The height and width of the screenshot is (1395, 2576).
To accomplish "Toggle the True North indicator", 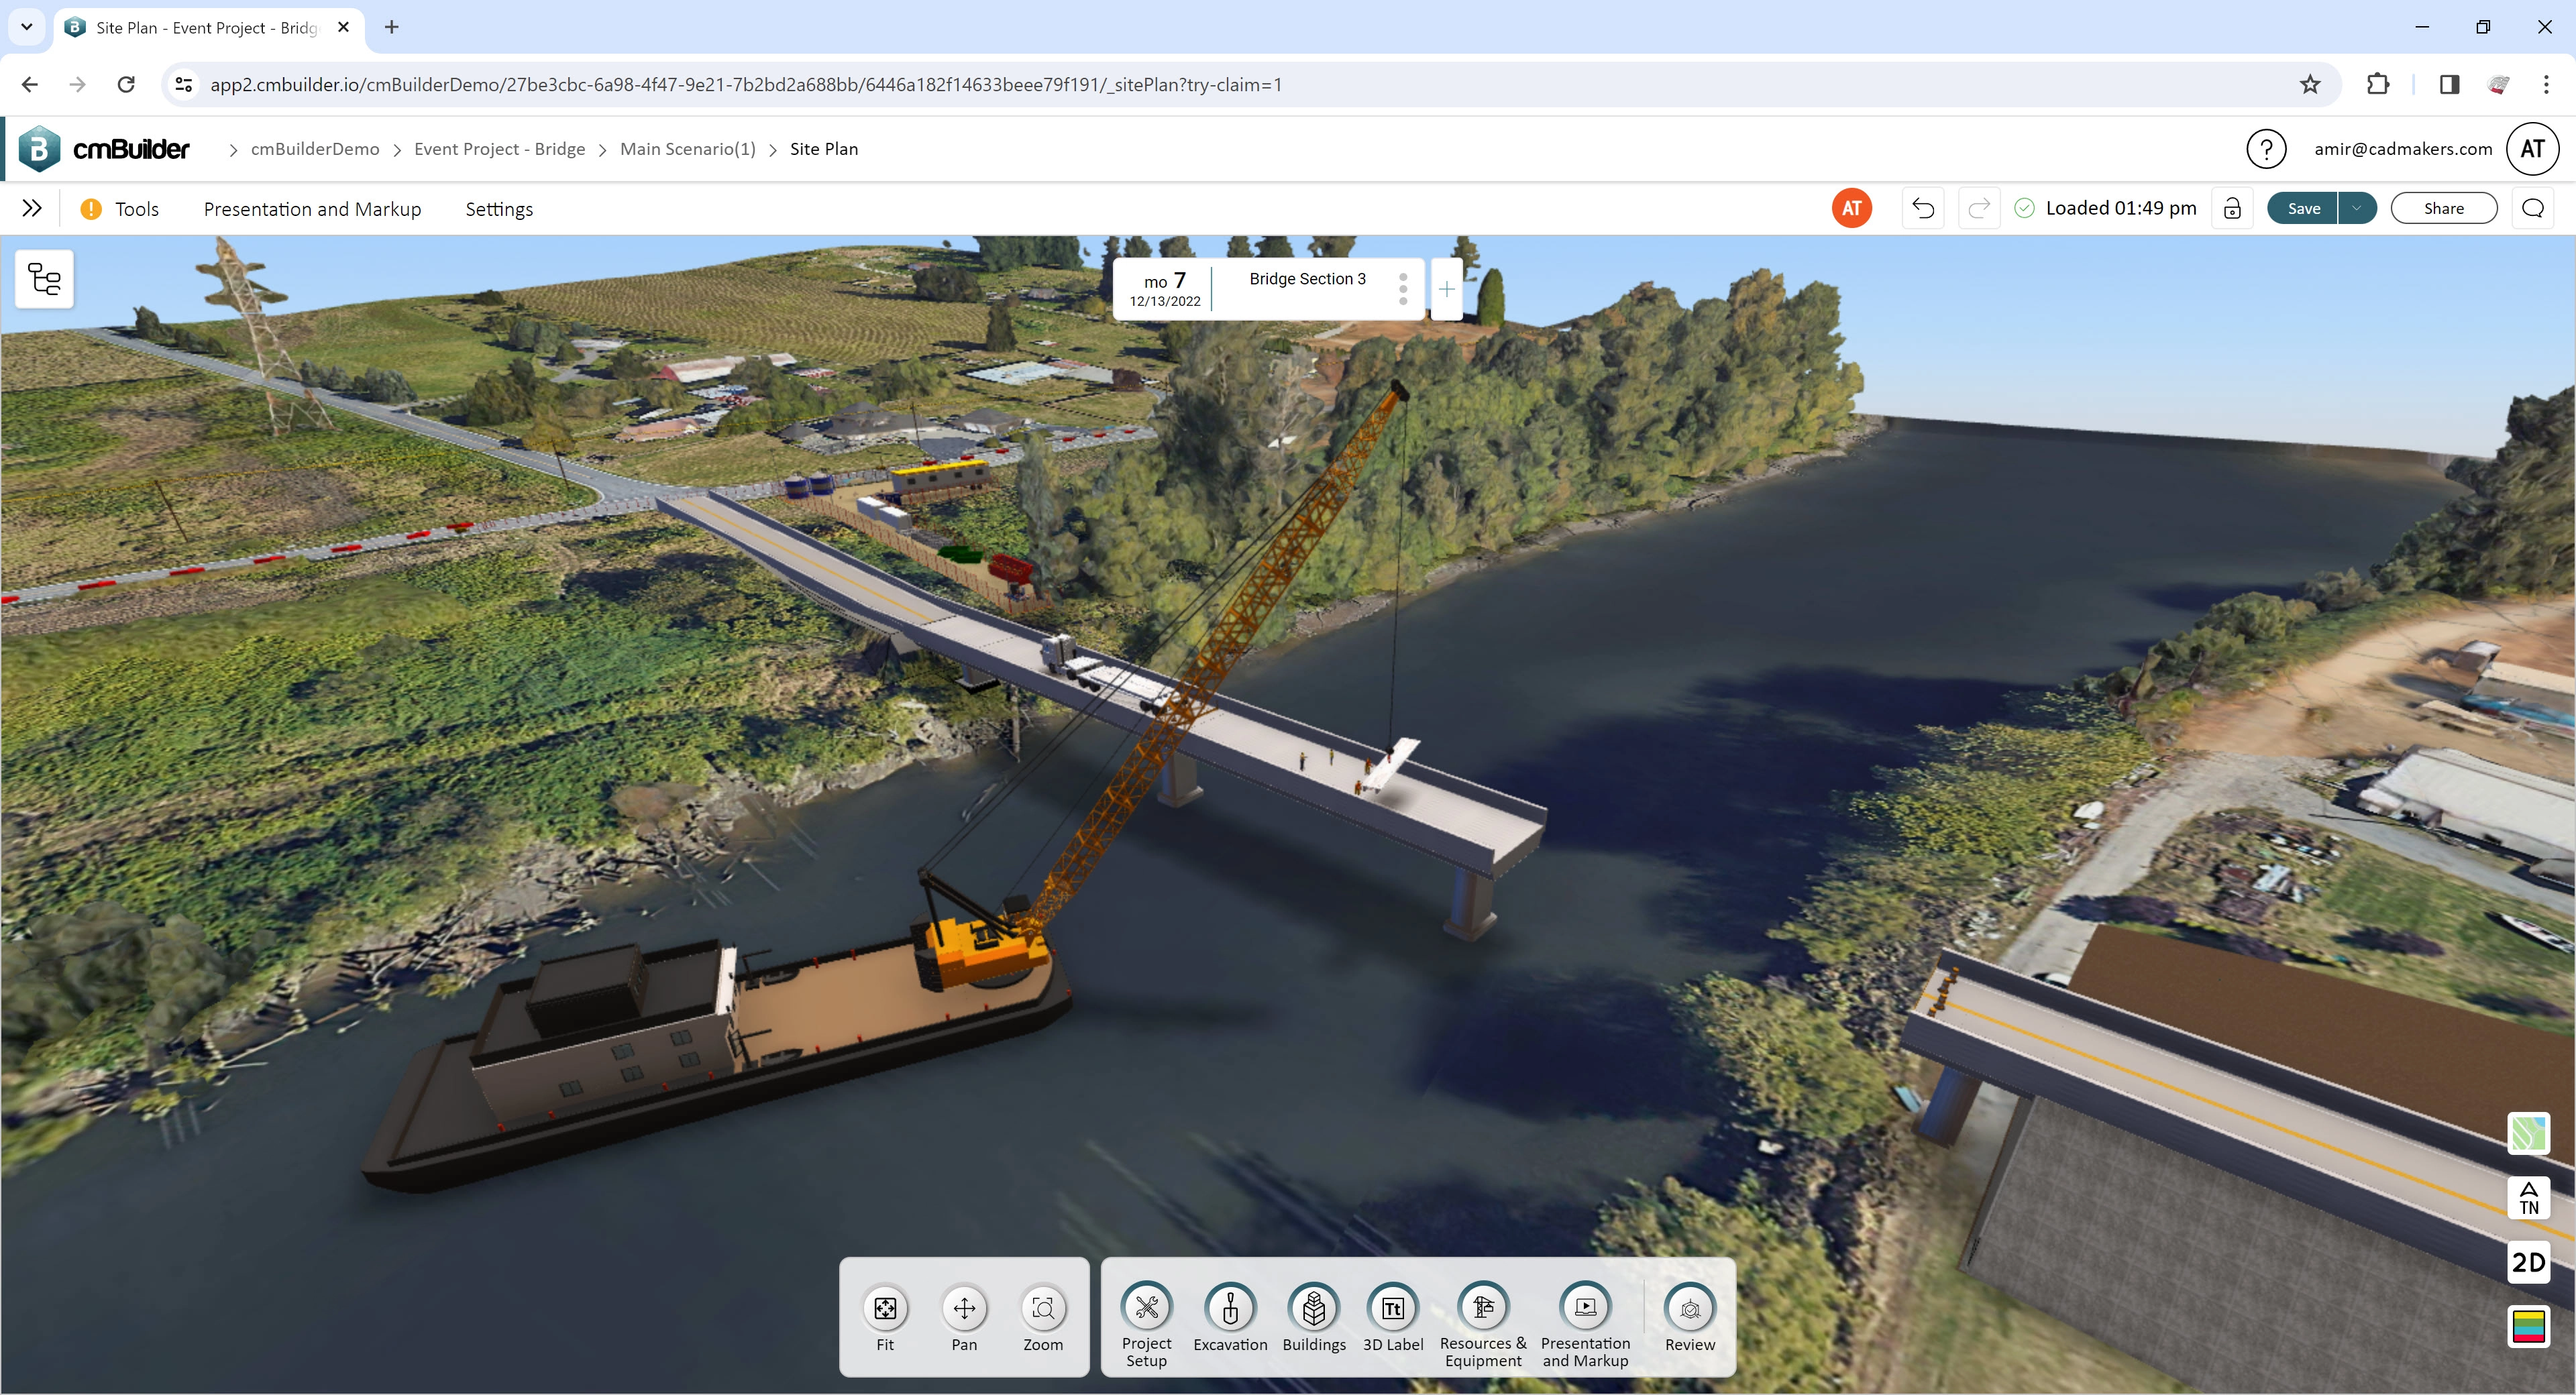I will (x=2529, y=1198).
